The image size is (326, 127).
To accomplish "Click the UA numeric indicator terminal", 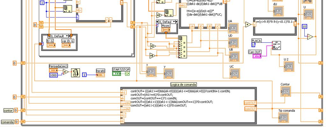I will [233, 28].
